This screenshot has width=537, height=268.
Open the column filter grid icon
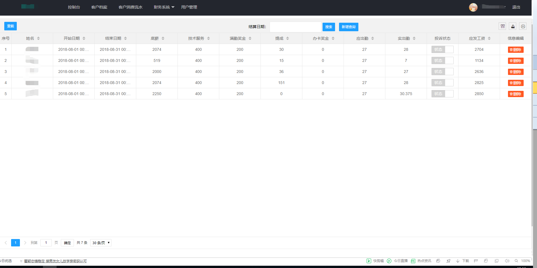503,26
